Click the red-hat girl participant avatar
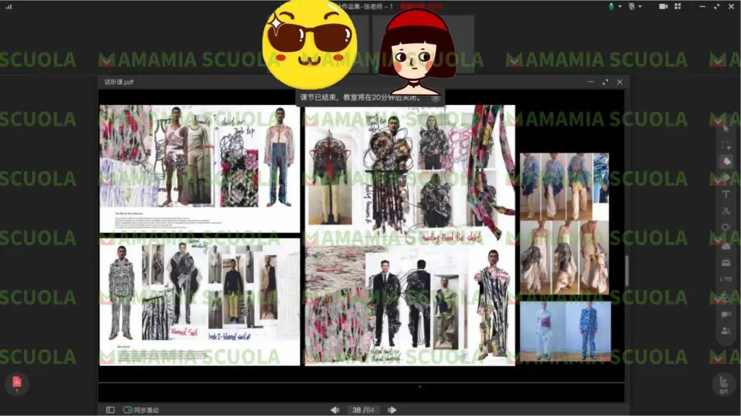 coord(417,51)
